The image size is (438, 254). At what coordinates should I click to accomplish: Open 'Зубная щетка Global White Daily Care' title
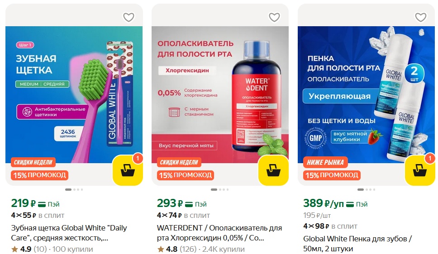click(x=69, y=233)
